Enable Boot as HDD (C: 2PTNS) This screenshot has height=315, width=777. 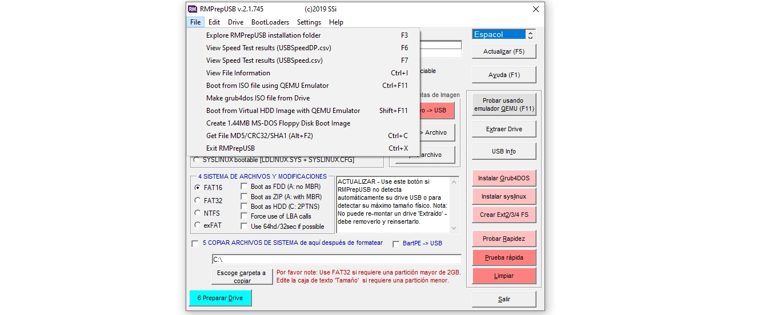click(x=245, y=206)
